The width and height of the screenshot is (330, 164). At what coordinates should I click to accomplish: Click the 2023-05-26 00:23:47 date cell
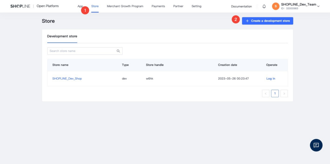(x=233, y=79)
